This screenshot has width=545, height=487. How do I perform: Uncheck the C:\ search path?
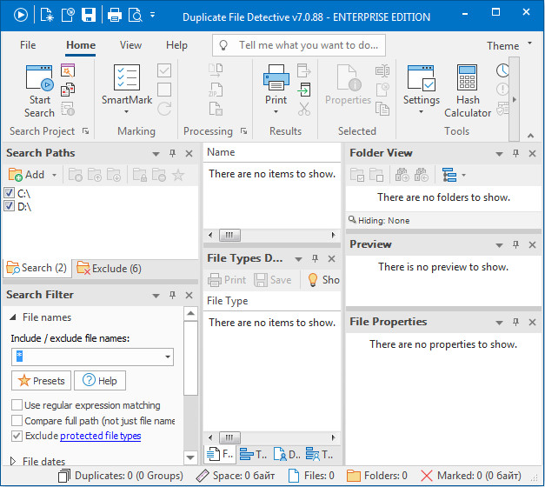click(x=10, y=193)
